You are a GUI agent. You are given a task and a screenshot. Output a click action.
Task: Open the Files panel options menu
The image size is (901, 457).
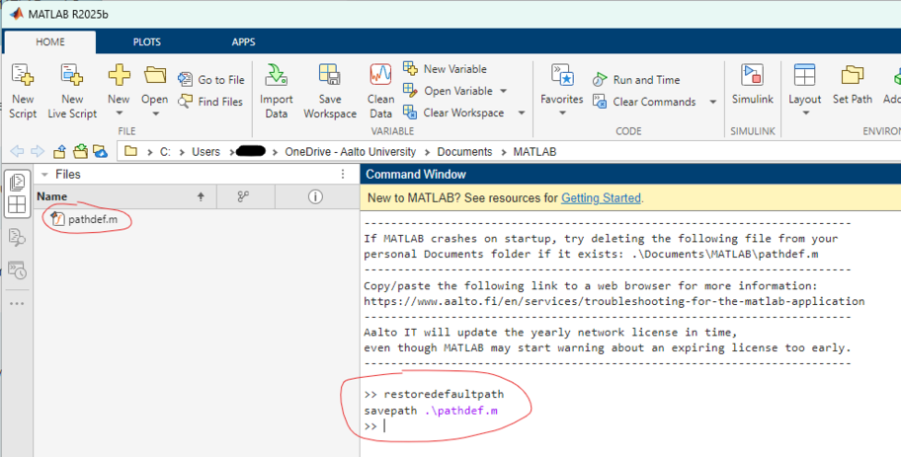pos(343,174)
